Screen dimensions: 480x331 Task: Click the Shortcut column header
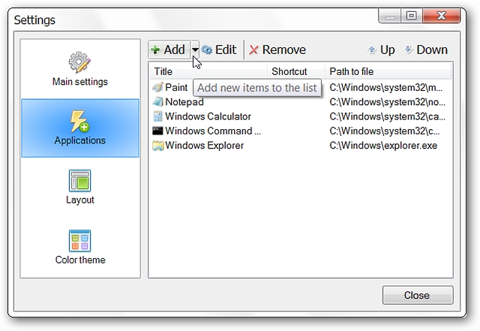pos(295,71)
